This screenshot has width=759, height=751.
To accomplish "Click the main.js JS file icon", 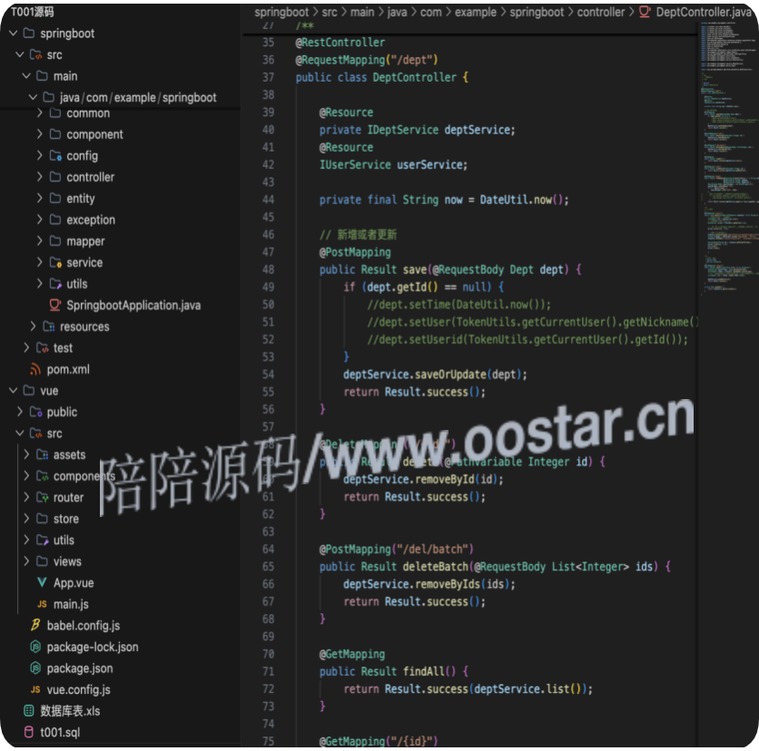I will click(x=42, y=604).
